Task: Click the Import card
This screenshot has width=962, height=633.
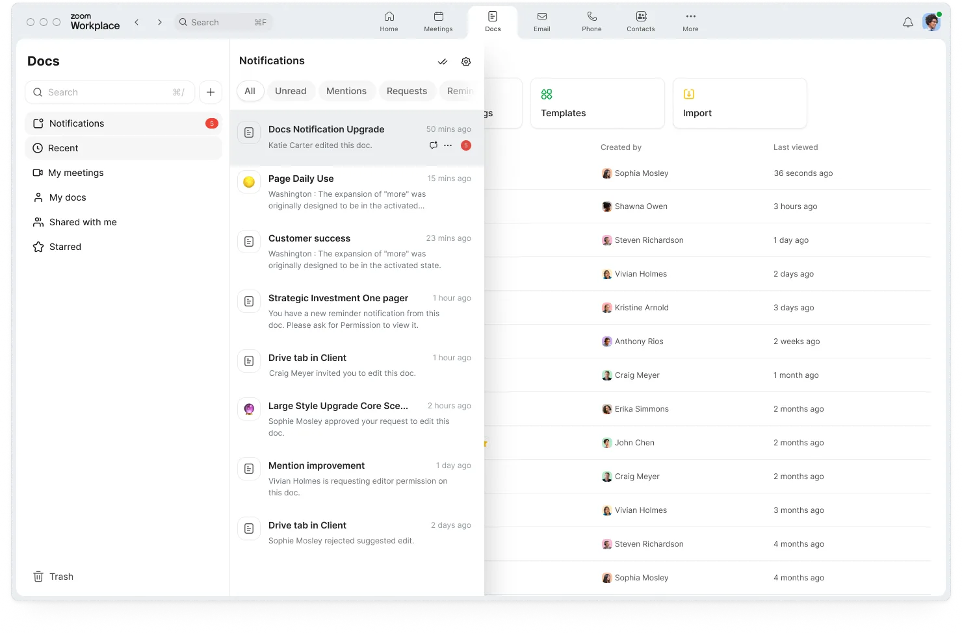Action: click(739, 103)
